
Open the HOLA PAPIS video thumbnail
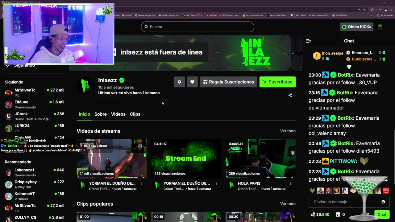[260, 159]
